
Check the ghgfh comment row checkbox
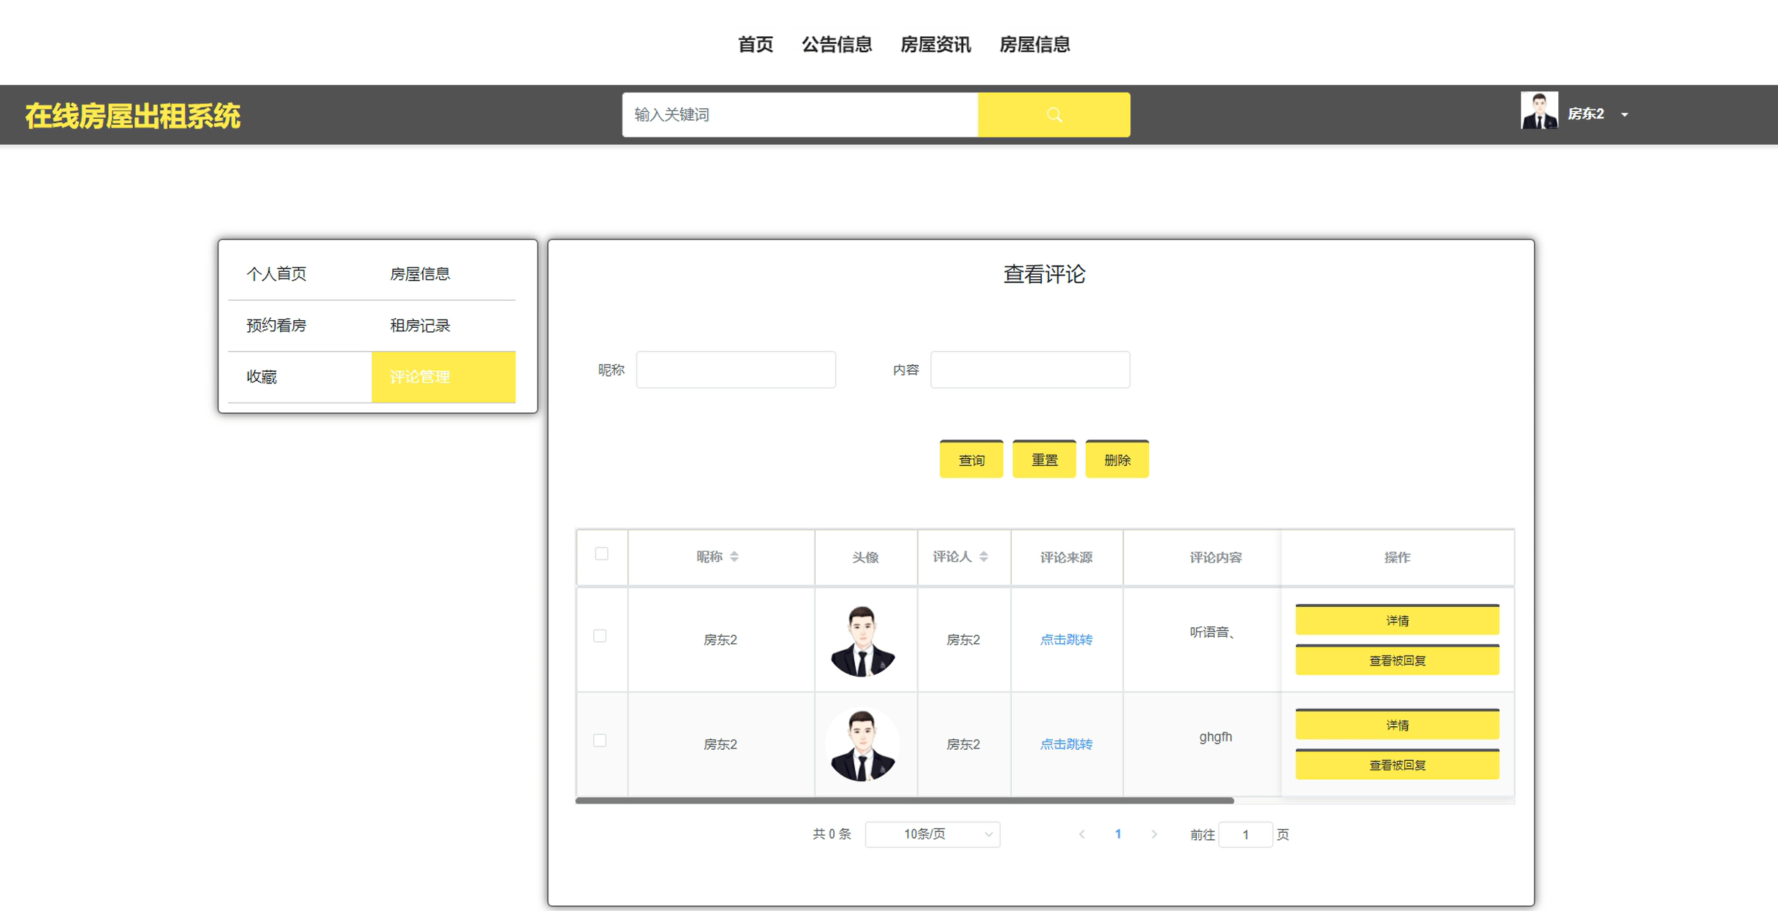(x=599, y=740)
